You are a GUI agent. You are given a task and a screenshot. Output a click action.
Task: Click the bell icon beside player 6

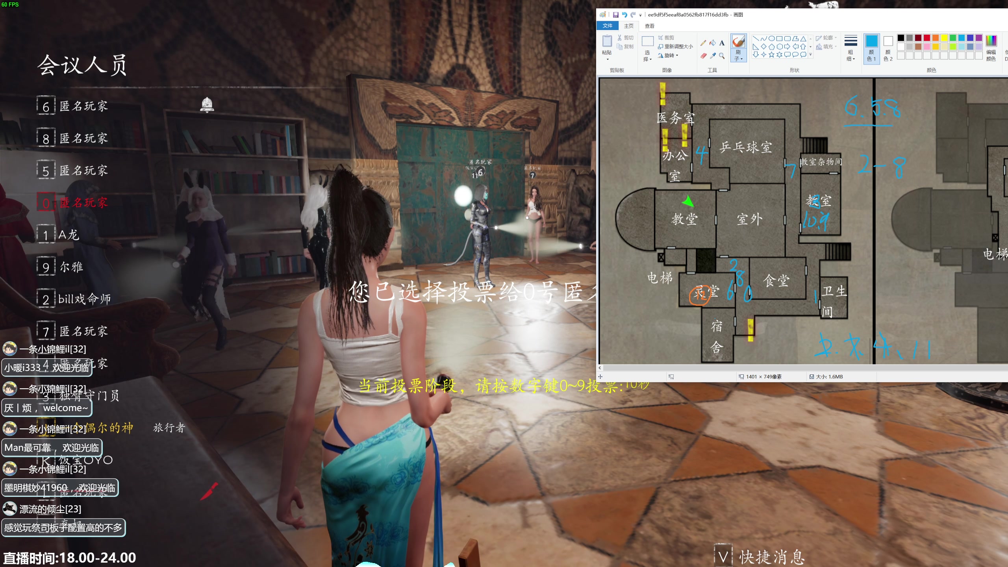[x=207, y=105]
